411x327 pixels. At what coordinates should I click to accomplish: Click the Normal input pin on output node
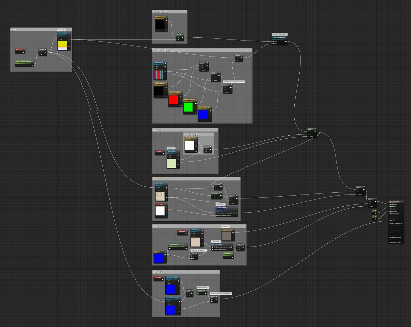click(x=390, y=221)
